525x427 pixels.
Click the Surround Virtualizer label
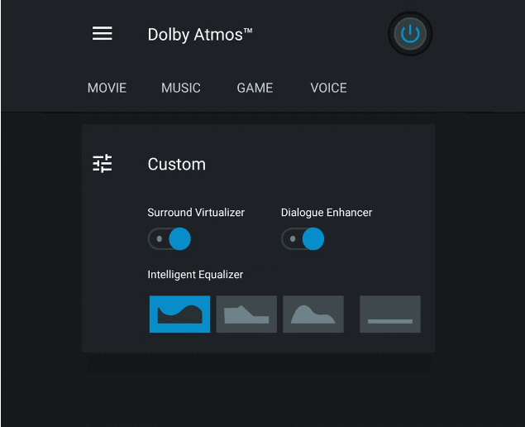[x=196, y=213]
